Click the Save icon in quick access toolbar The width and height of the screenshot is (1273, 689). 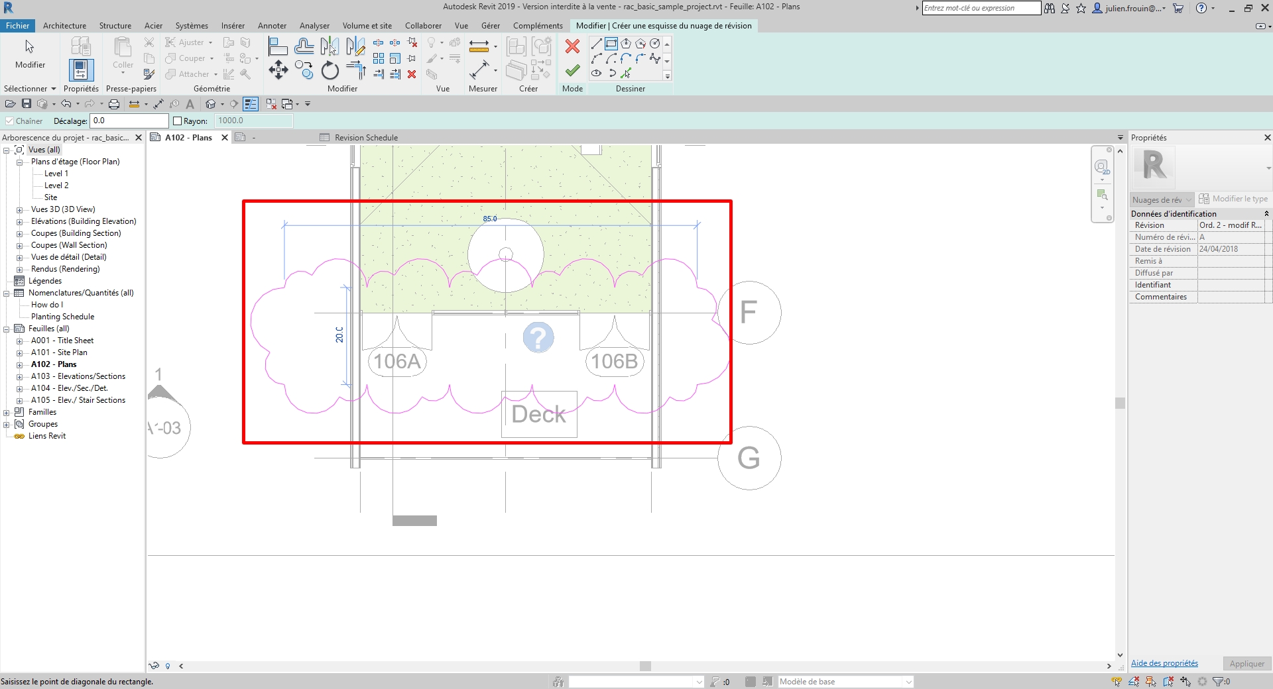(x=27, y=104)
